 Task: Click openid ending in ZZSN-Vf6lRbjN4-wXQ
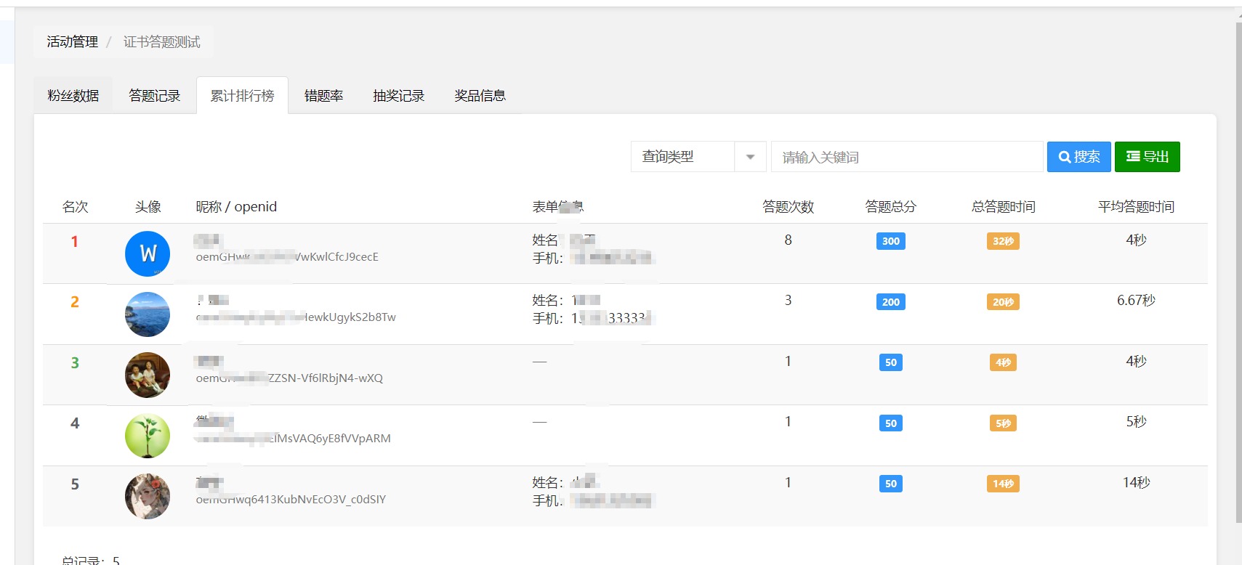(289, 378)
